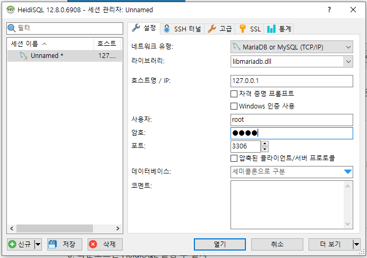Toggle Windows 인증 사용 checkbox
This screenshot has height=258, width=367.
pyautogui.click(x=234, y=106)
